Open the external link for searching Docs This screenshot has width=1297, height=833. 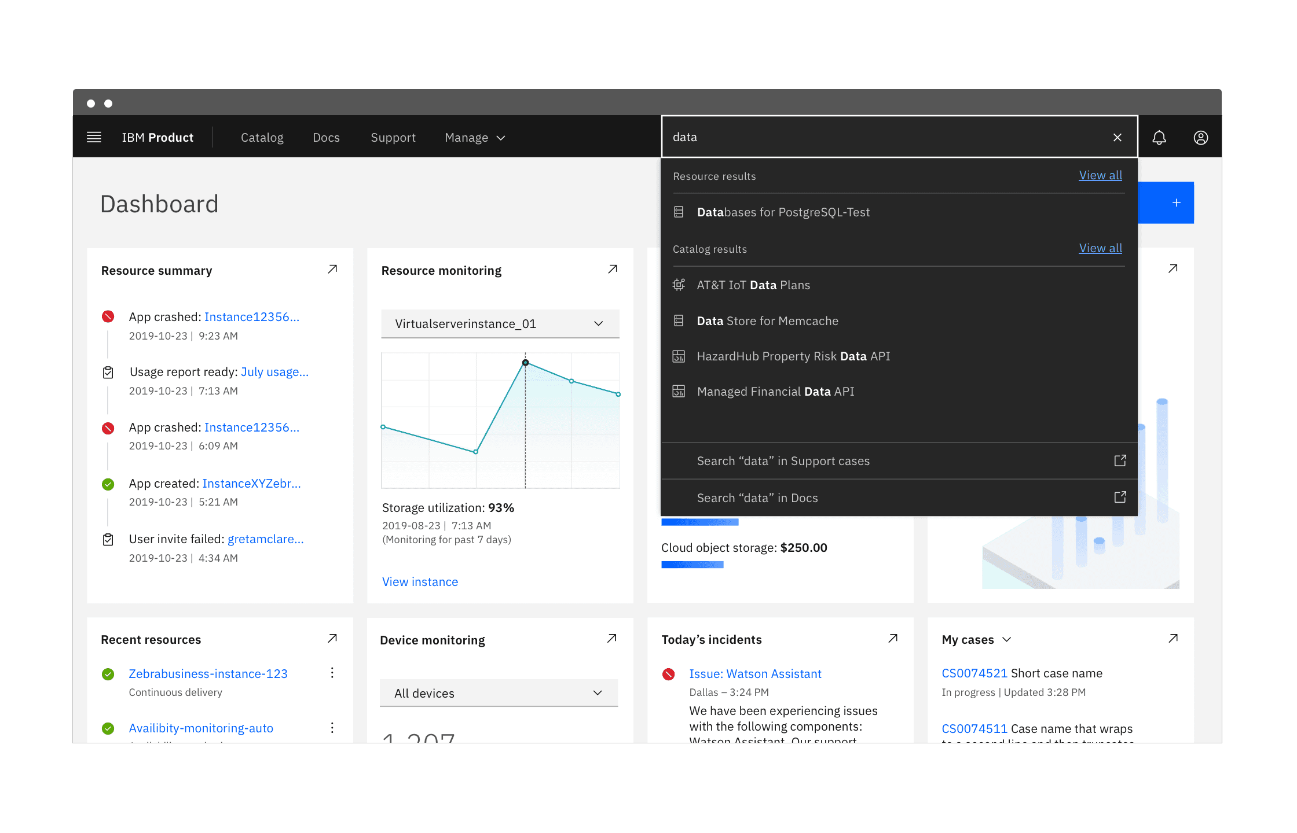pyautogui.click(x=1120, y=497)
